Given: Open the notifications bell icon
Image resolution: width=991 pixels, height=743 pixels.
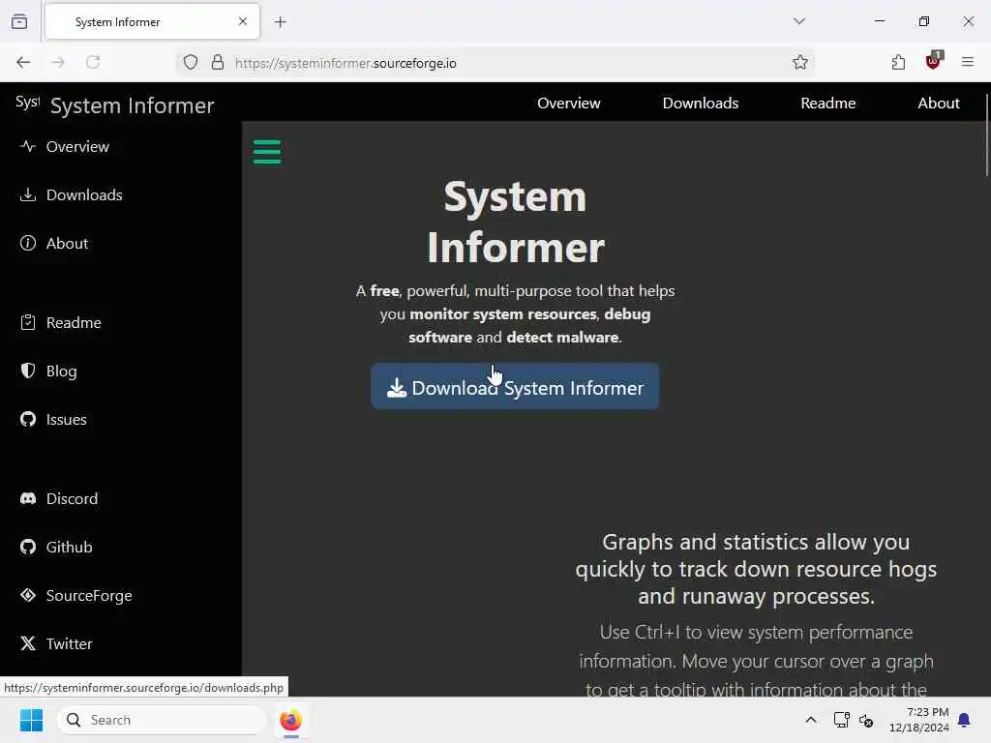Looking at the screenshot, I should (965, 720).
